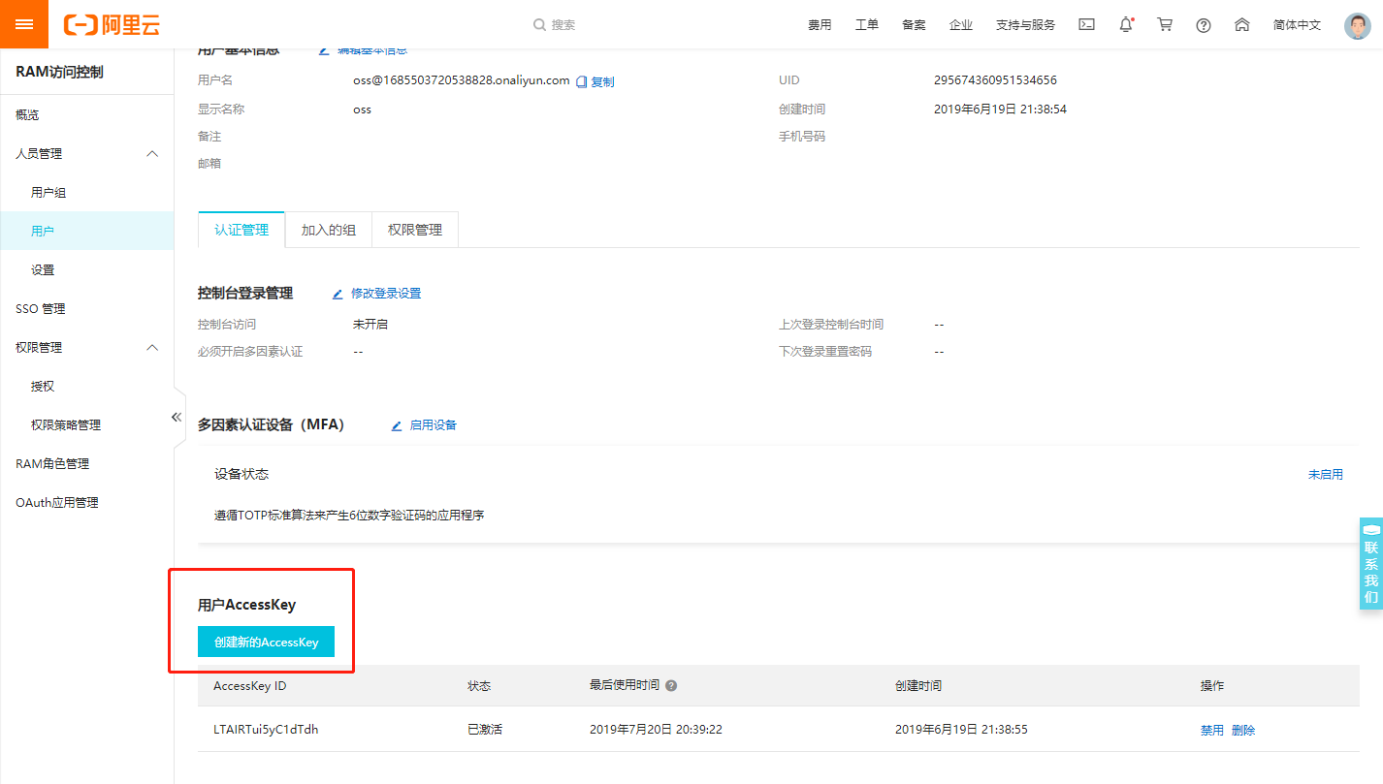Screen dimensions: 1383x784
Task: Open the shopping cart
Action: [x=1164, y=24]
